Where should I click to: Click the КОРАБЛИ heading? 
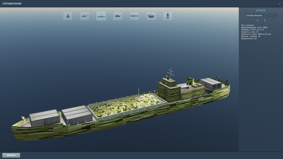click(x=261, y=10)
